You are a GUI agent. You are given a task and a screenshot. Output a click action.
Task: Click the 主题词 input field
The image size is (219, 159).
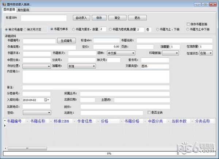point(142,100)
